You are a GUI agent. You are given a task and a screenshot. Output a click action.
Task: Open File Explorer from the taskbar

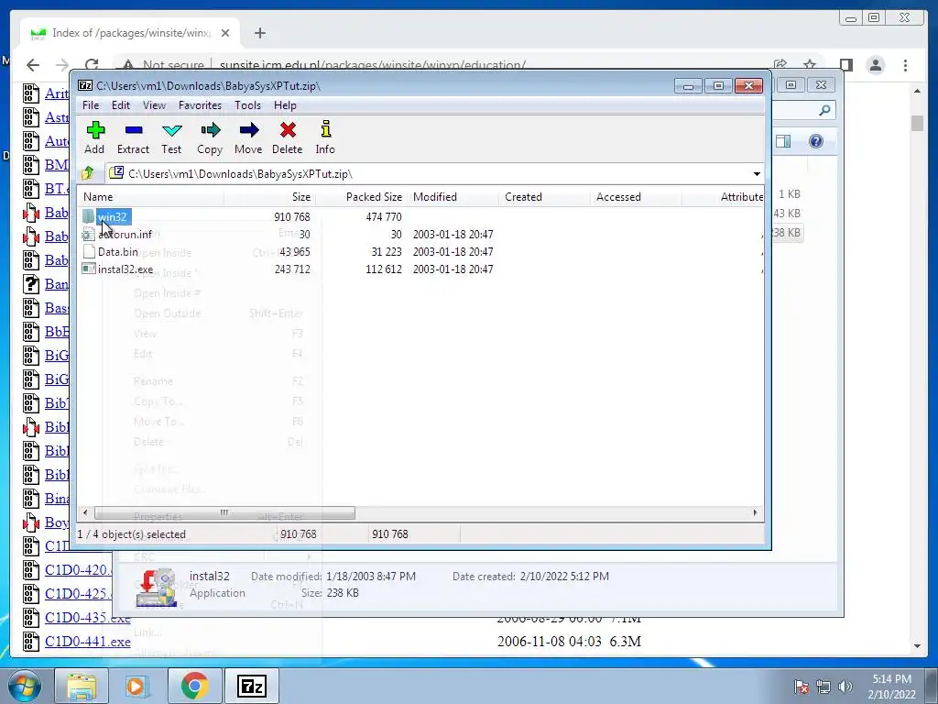tap(82, 686)
